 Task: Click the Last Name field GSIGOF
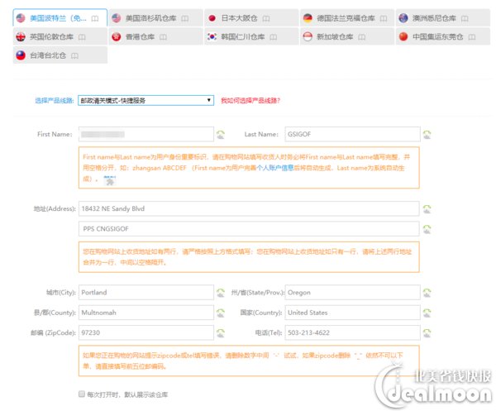[x=352, y=134]
